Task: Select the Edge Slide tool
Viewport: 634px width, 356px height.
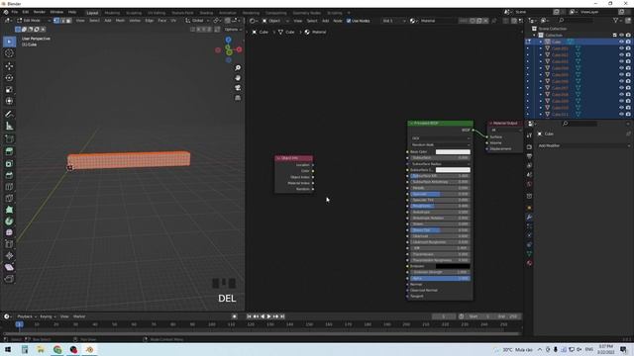Action: 9,244
